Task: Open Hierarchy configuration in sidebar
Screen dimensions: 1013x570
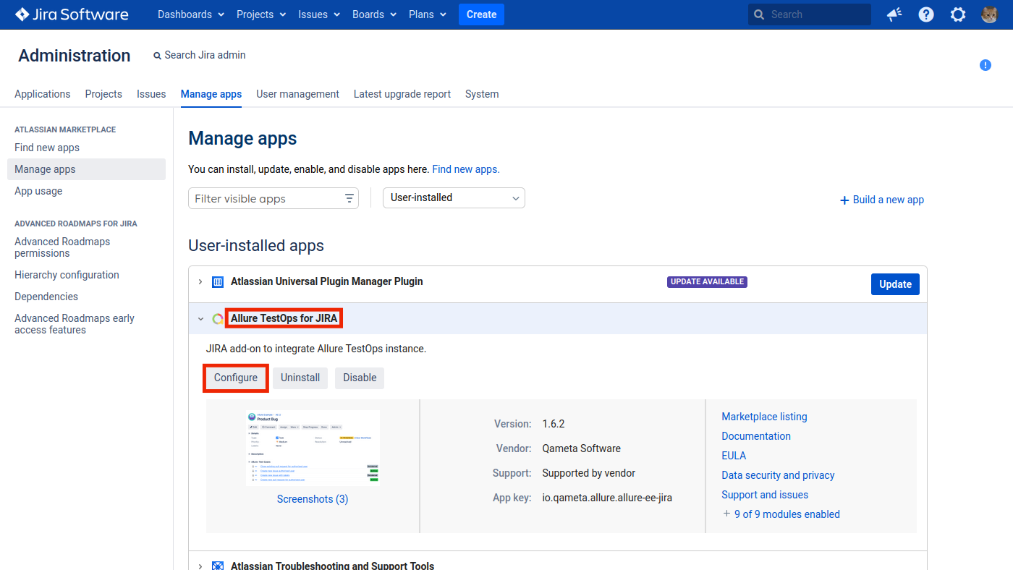Action: pos(67,275)
